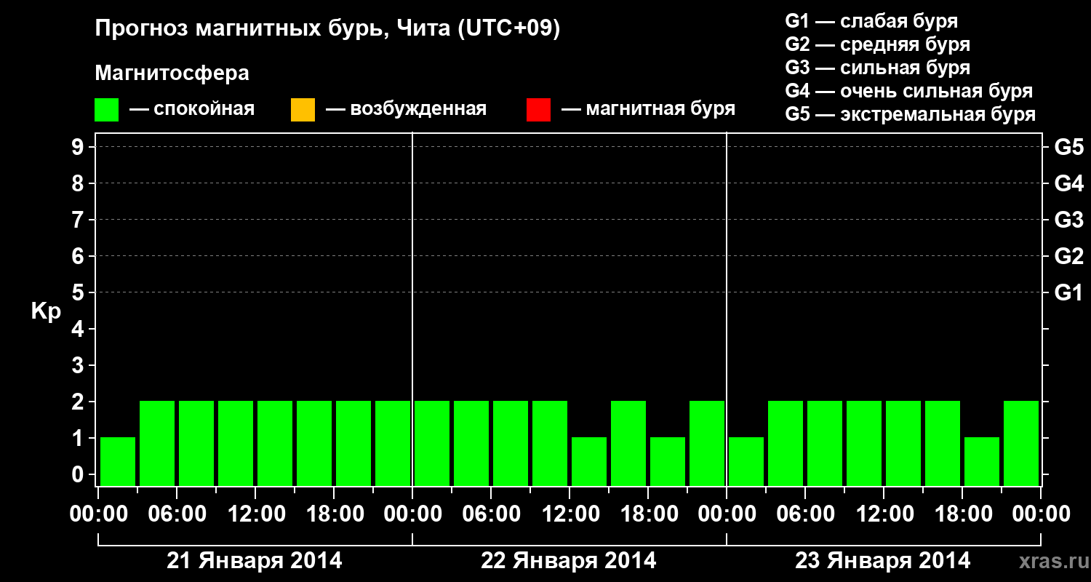The image size is (1091, 582).
Task: Click the G1 label on the right axis
Action: 1068,292
